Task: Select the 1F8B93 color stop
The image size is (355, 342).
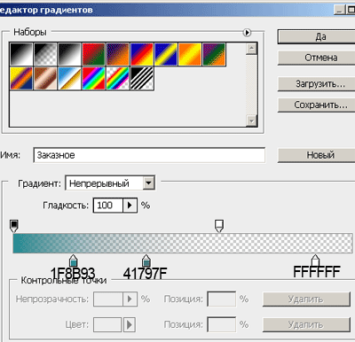Action: [x=73, y=260]
